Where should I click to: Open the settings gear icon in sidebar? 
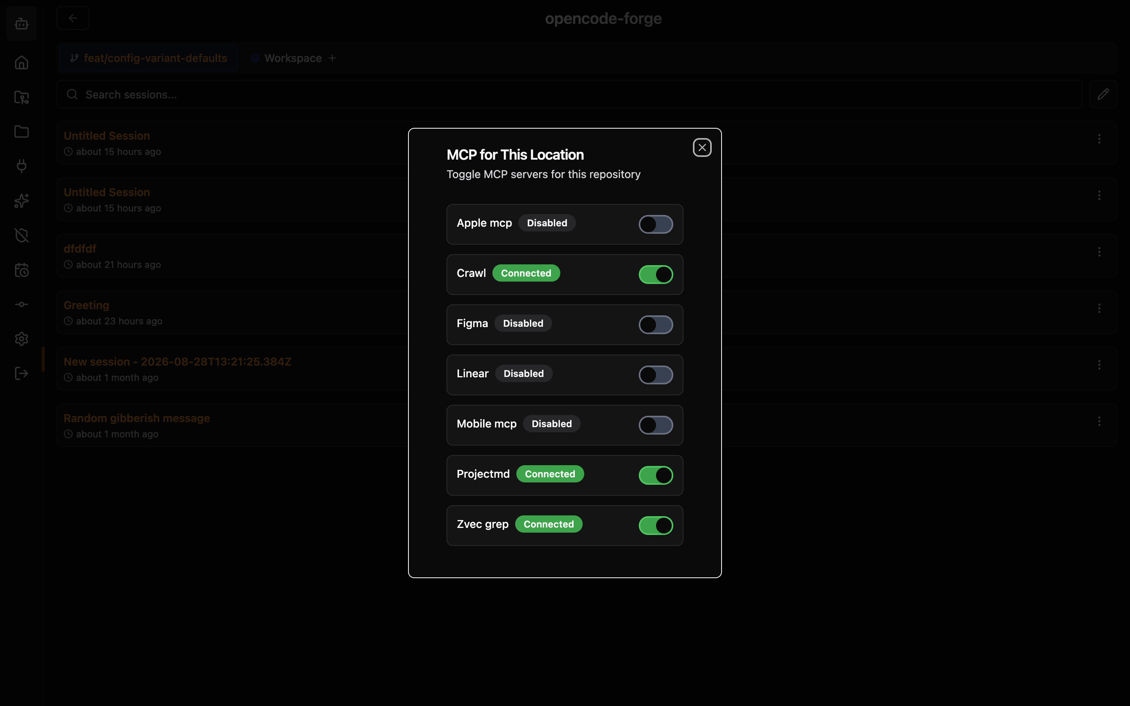click(22, 339)
